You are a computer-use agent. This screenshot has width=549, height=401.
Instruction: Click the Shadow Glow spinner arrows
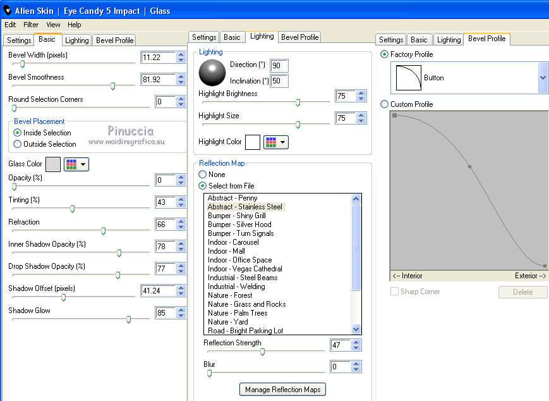point(181,313)
